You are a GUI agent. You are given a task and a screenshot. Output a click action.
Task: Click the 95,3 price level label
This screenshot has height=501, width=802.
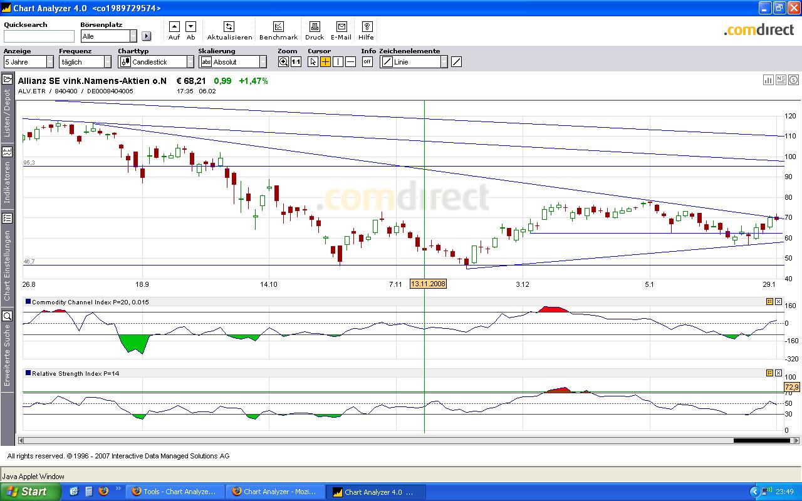click(29, 163)
